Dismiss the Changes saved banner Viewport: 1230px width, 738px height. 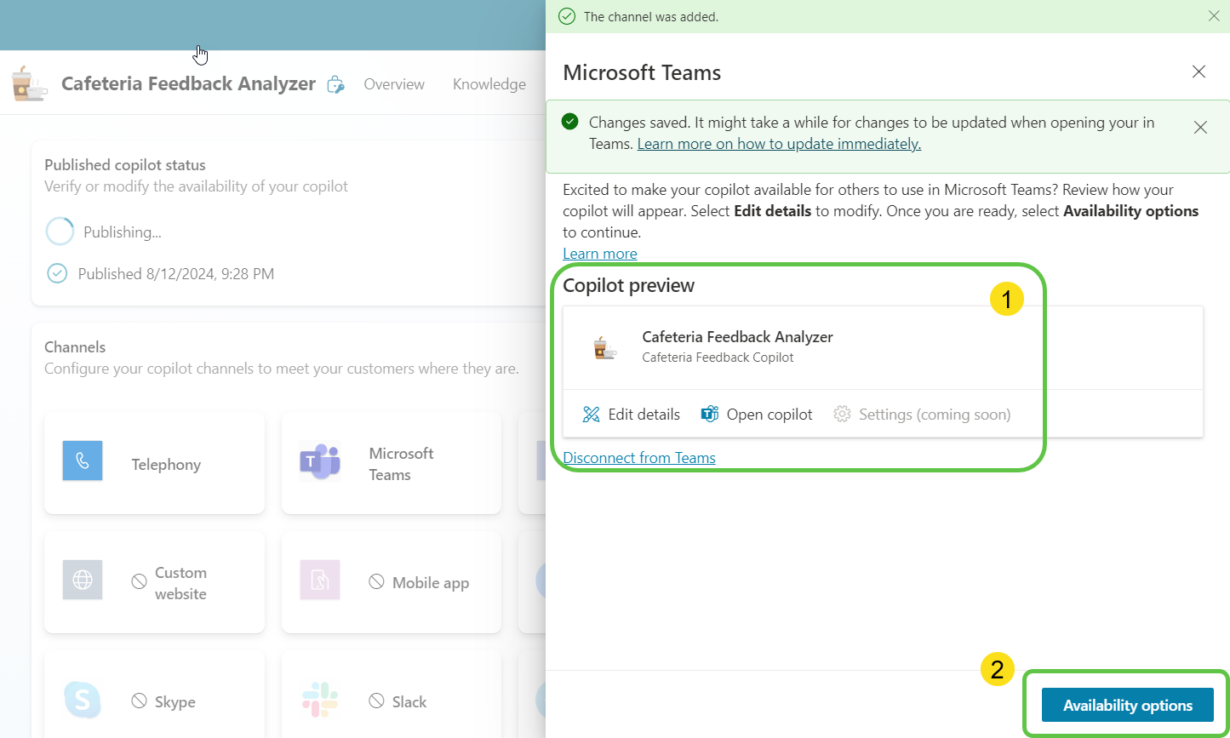[x=1200, y=128]
